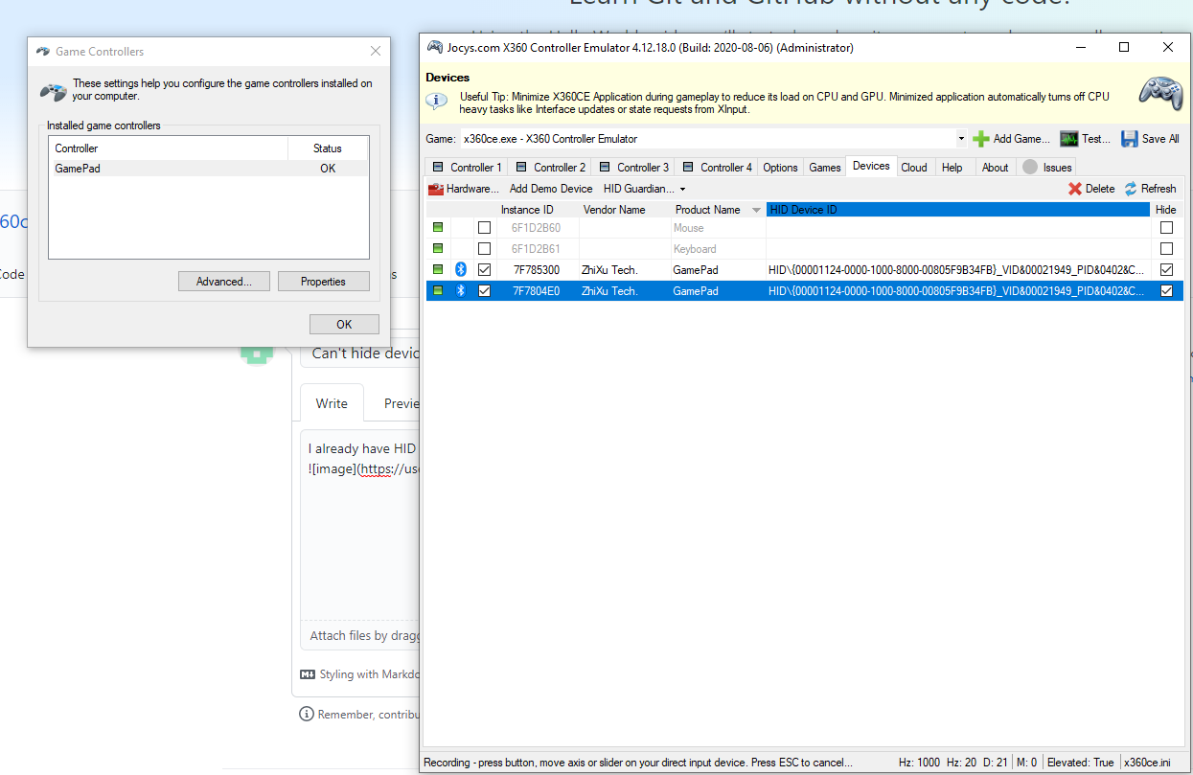Switch to the Controller 4 tab
Viewport: 1193px width, 775px height.
(716, 167)
